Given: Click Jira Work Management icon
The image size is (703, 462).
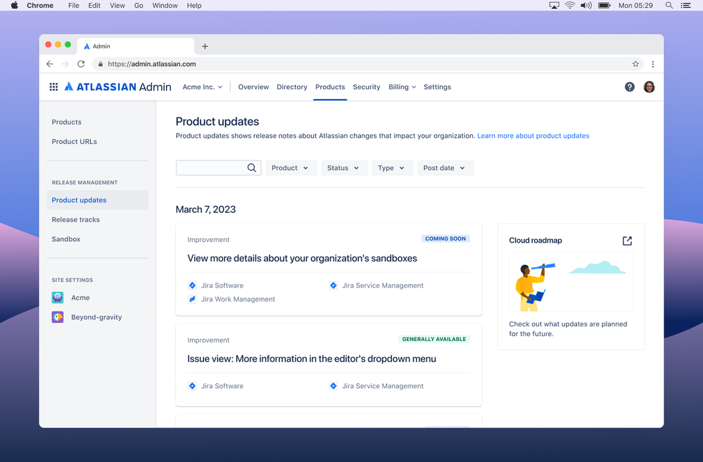Looking at the screenshot, I should (192, 299).
